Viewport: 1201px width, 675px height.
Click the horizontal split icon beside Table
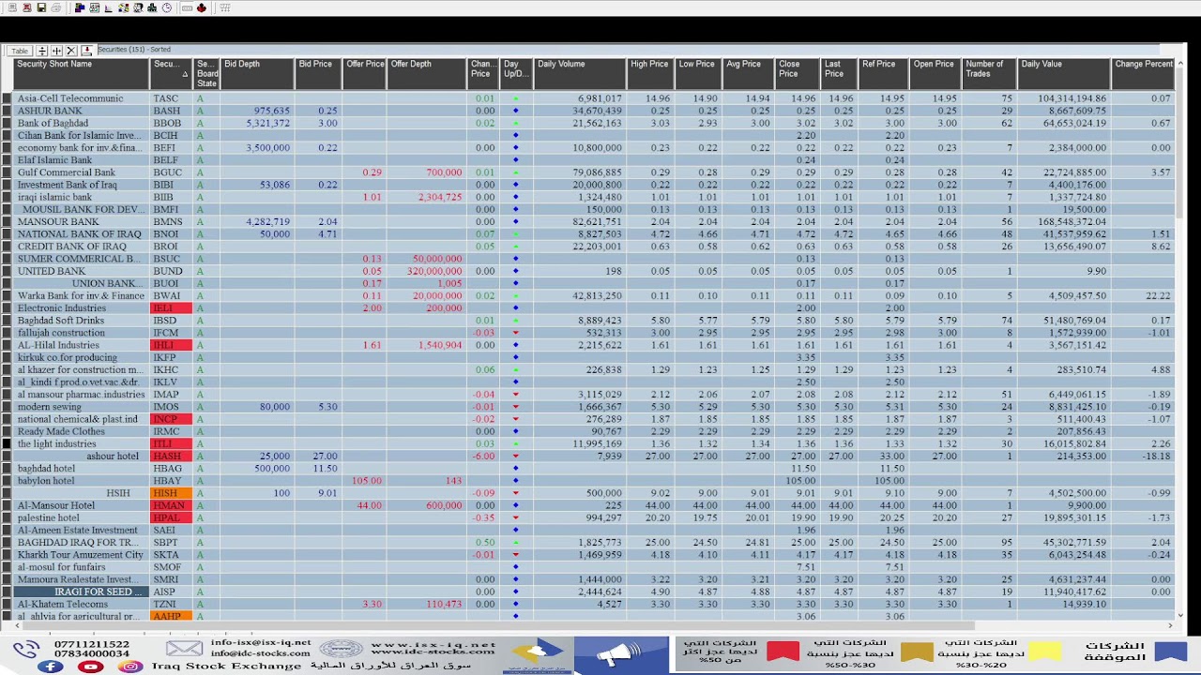[42, 51]
